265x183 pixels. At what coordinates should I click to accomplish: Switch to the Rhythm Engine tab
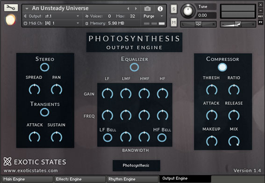(x=133, y=179)
